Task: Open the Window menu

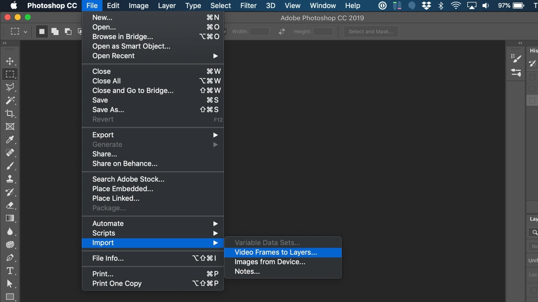Action: pyautogui.click(x=323, y=5)
